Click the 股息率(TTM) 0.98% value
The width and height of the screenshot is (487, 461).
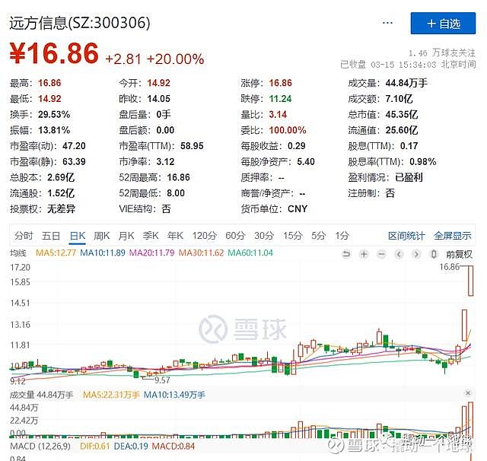(x=423, y=162)
